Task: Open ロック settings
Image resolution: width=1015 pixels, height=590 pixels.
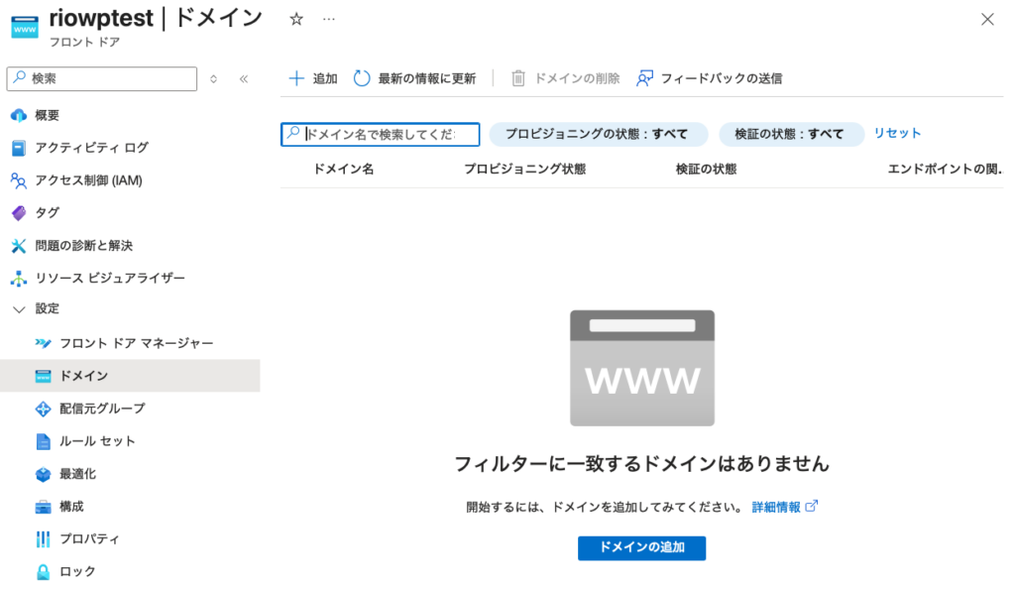Action: point(77,571)
